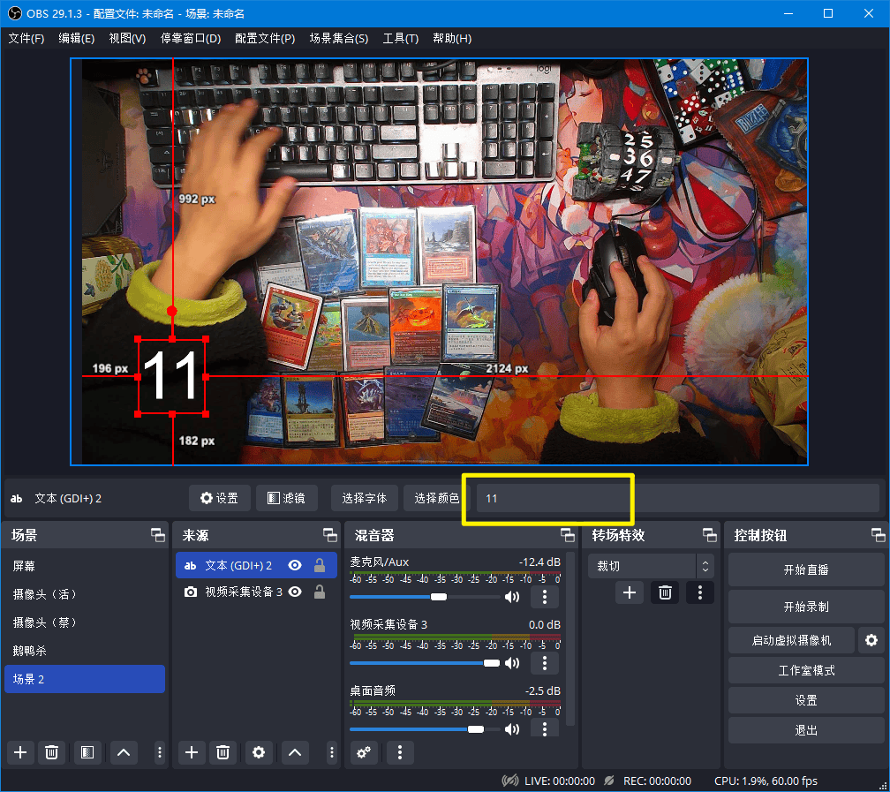Add a transition with plus icon
This screenshot has height=792, width=890.
pos(630,592)
